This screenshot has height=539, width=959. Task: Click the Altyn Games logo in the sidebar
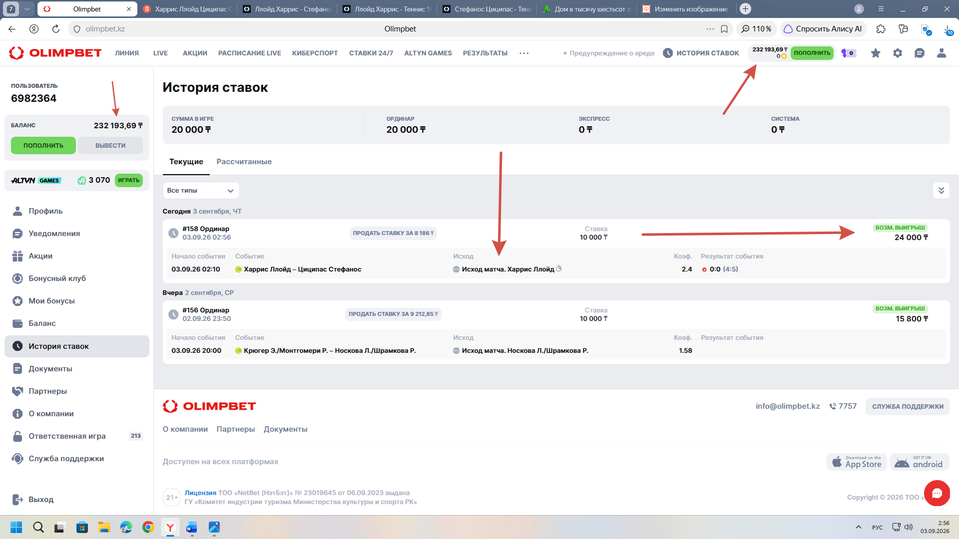tap(36, 181)
